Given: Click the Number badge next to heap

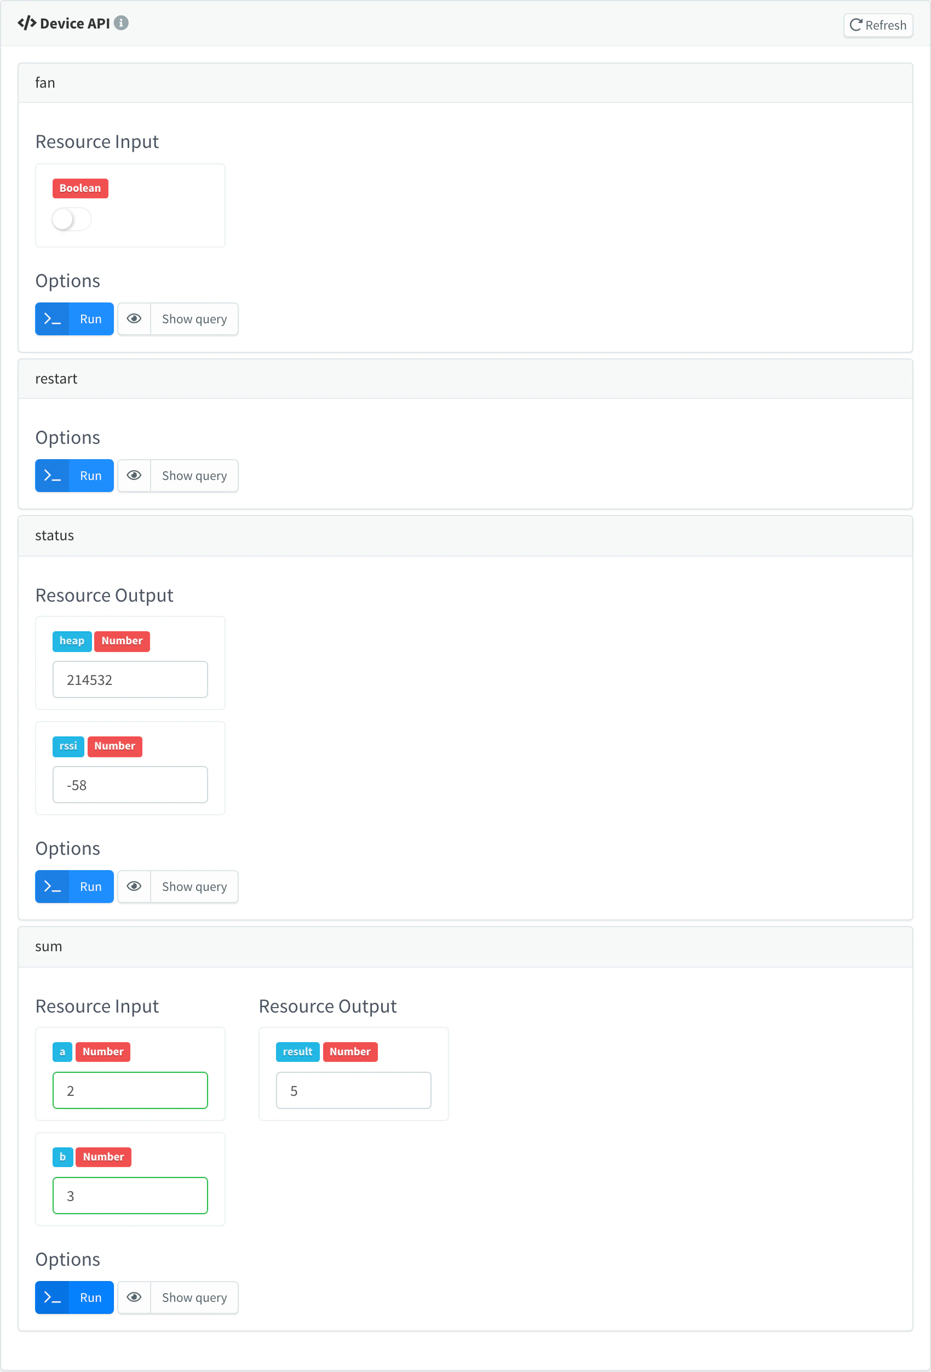Looking at the screenshot, I should click(x=122, y=641).
